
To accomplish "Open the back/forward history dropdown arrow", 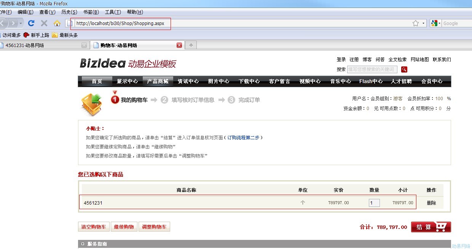I will pyautogui.click(x=21, y=24).
